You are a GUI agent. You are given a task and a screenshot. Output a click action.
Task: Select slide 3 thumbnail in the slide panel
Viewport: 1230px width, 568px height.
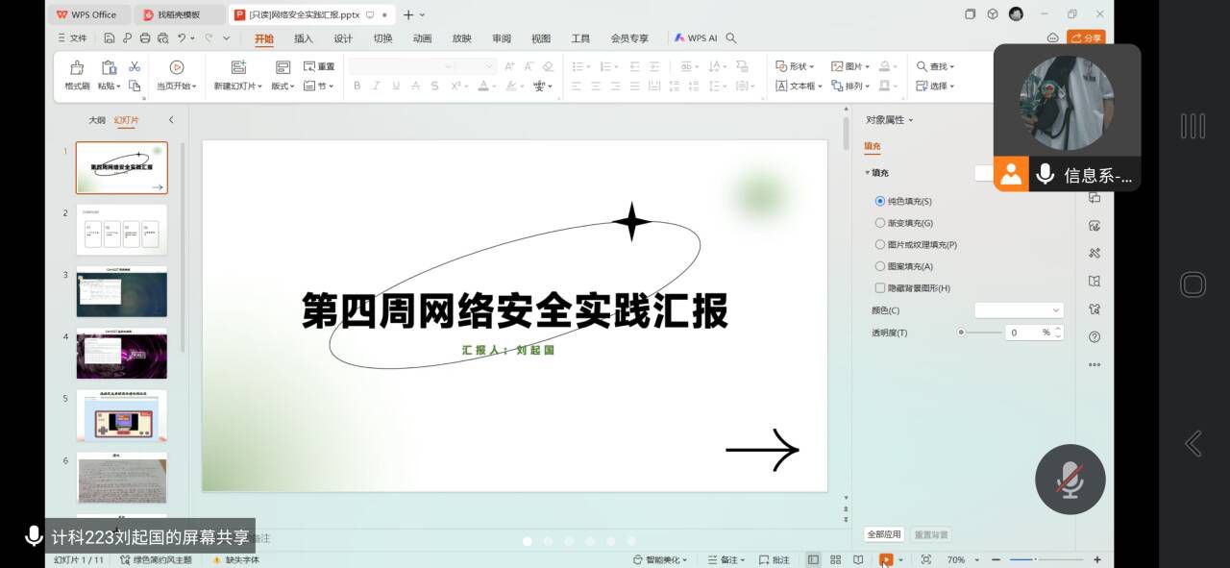point(121,292)
